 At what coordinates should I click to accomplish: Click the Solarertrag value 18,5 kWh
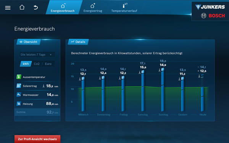pyautogui.click(x=52, y=86)
